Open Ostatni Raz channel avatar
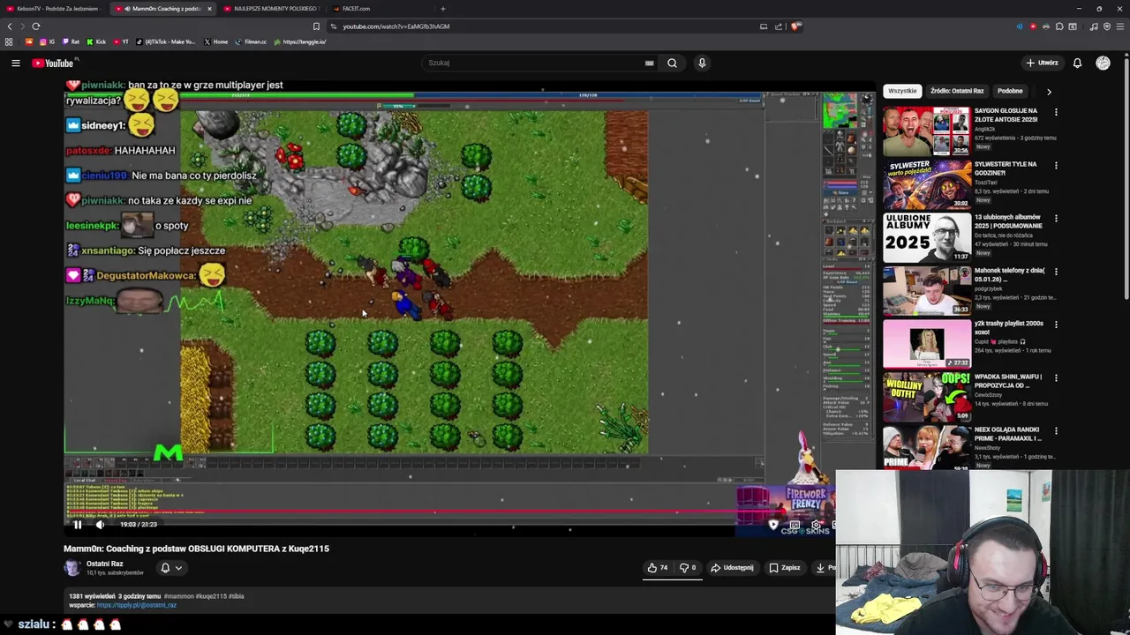Viewport: 1130px width, 635px height. coord(72,568)
